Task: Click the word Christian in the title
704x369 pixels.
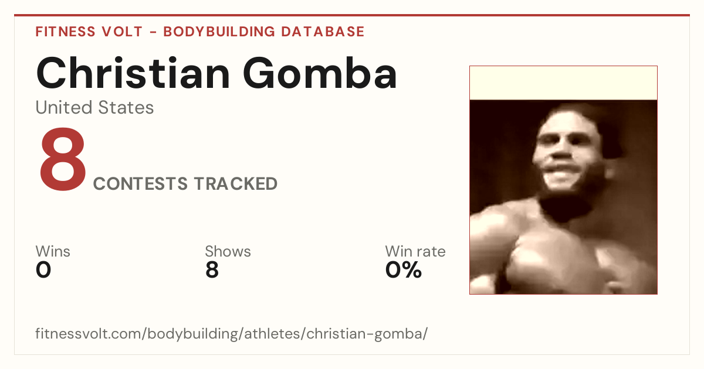Action: click(133, 74)
